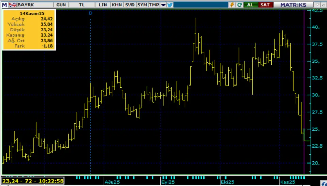The width and height of the screenshot is (327, 186).
Task: Select the SYM toolbar item
Action: (x=142, y=5)
